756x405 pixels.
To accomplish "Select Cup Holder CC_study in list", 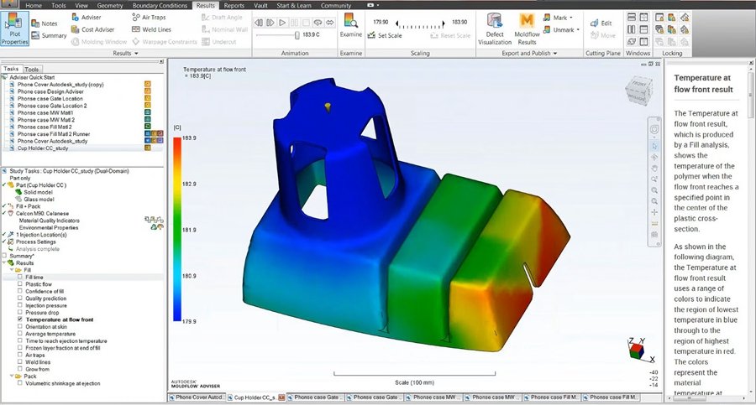I will pyautogui.click(x=43, y=148).
